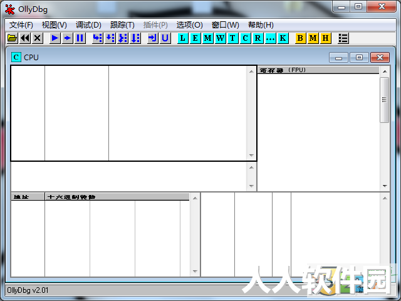Click disassembly pane scroll down arrow
Viewport: 401px width, 301px height.
[x=251, y=156]
